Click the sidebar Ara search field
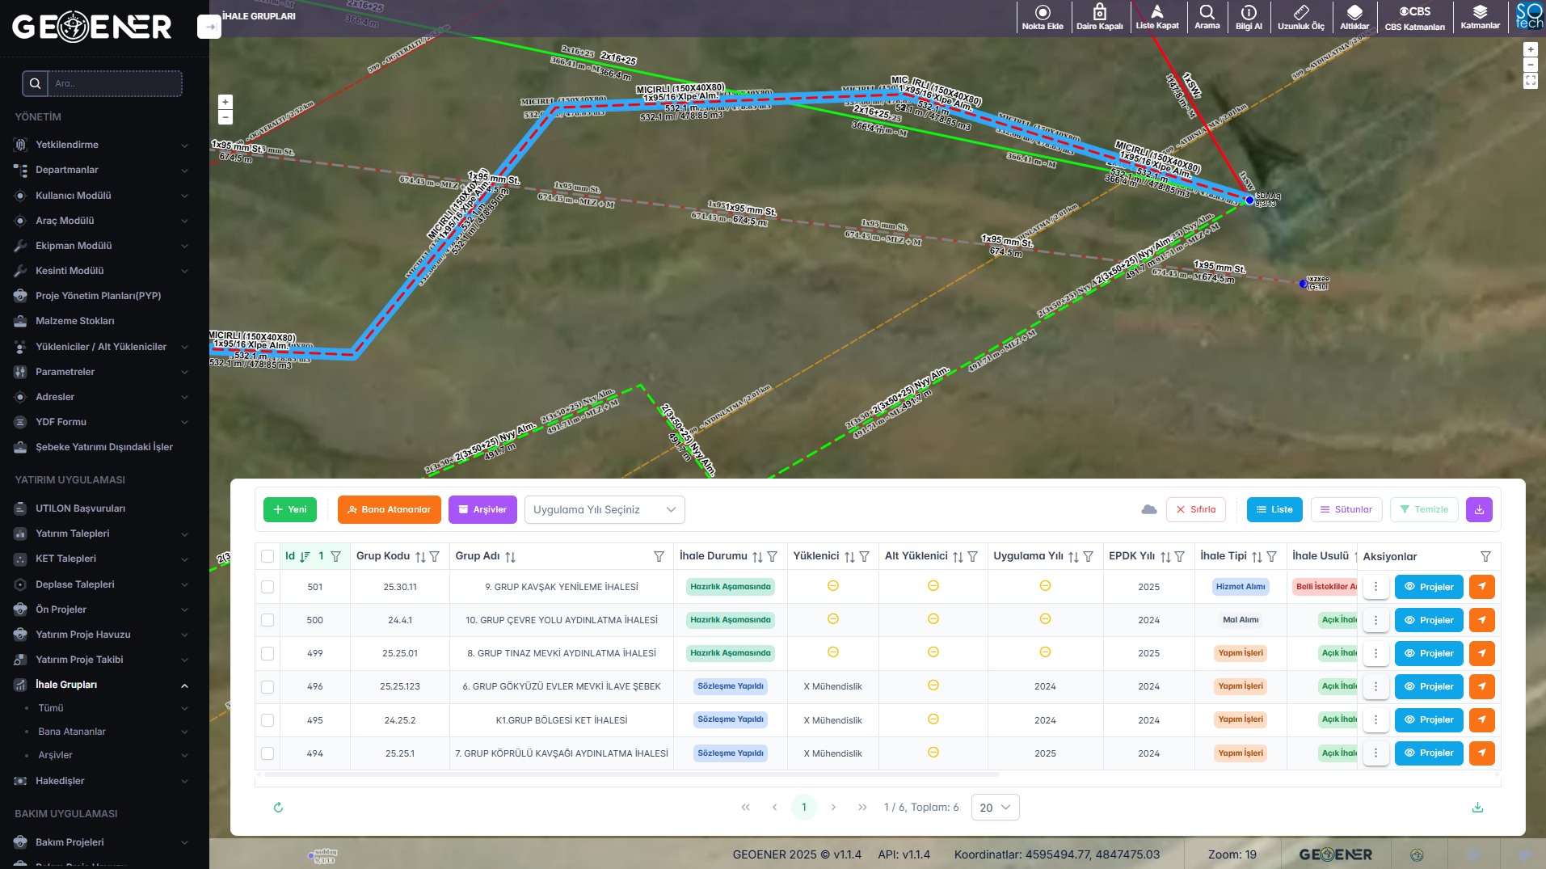The image size is (1546, 869). point(115,83)
